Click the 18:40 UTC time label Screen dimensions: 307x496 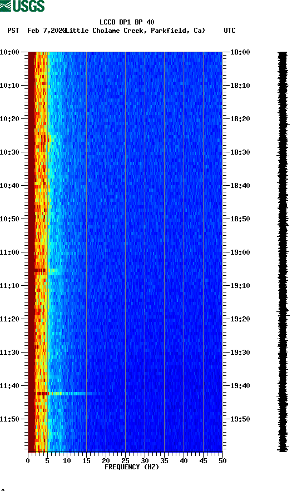click(240, 186)
